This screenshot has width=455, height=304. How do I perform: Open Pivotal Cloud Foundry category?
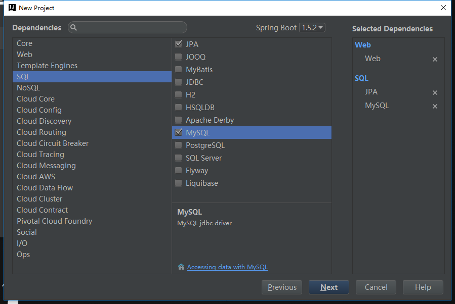(x=92, y=221)
